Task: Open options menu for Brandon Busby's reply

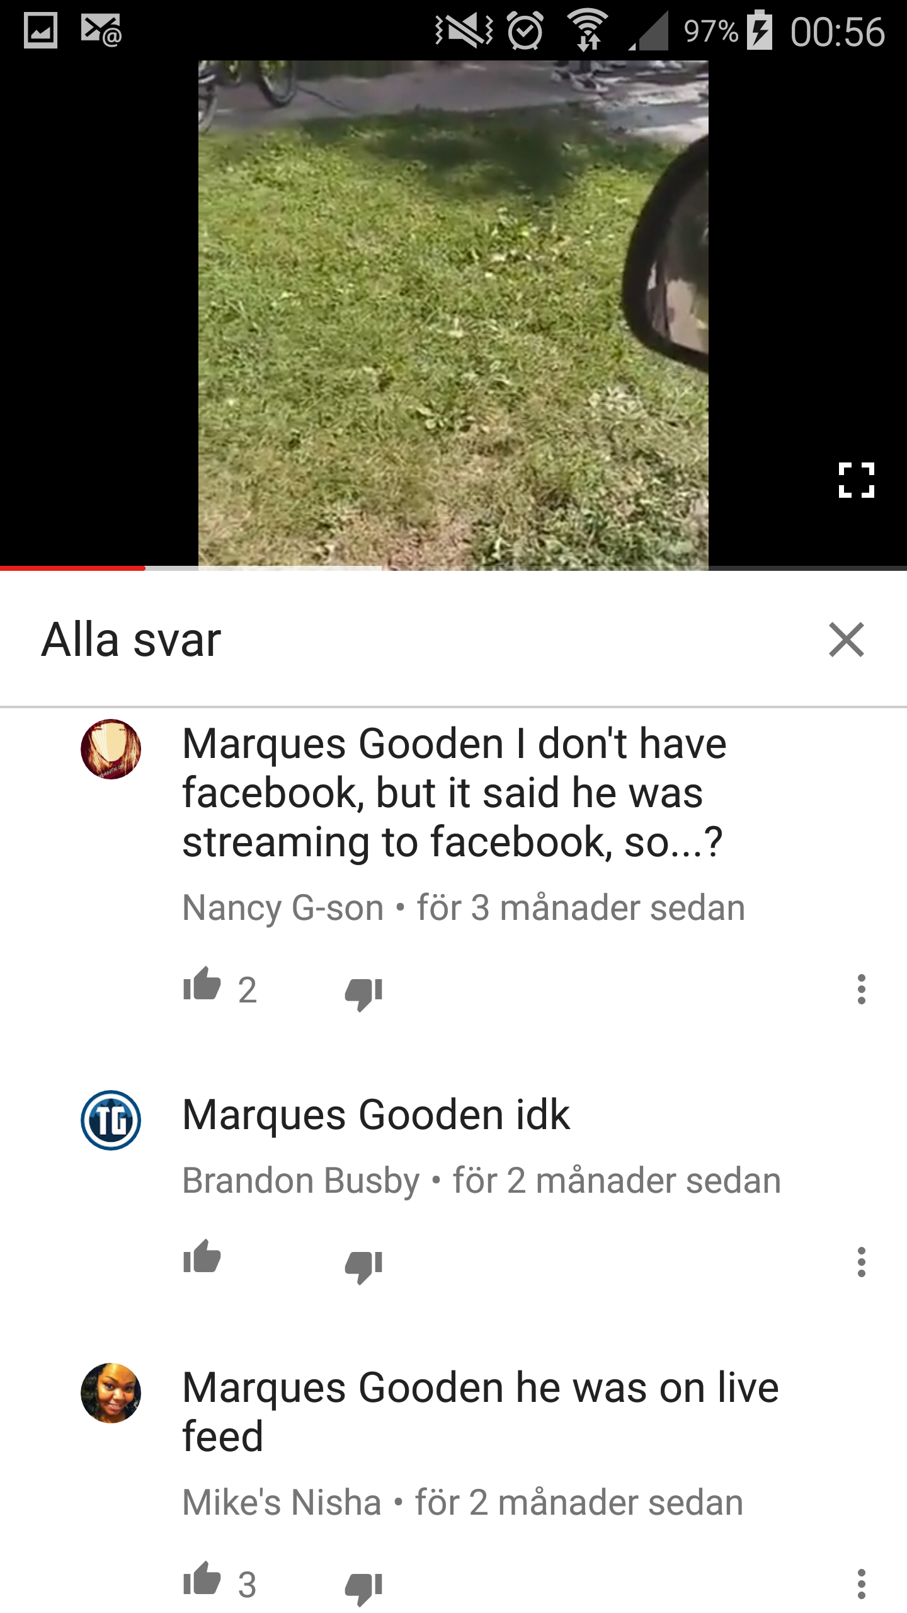Action: 861,1262
